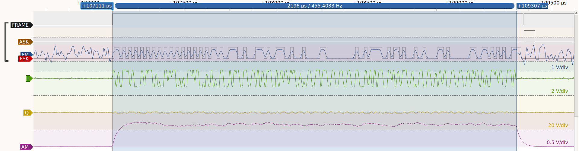Click the channel group bracket handle
This screenshot has width=579, height=151.
click(6, 42)
